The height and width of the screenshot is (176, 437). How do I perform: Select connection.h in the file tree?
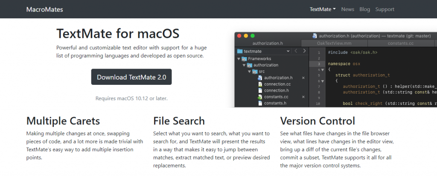point(276,91)
